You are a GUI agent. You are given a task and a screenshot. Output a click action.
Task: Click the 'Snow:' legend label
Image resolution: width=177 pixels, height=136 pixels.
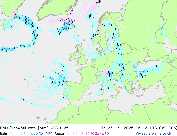click(x=59, y=134)
